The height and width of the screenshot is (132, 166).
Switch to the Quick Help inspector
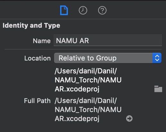pyautogui.click(x=102, y=10)
